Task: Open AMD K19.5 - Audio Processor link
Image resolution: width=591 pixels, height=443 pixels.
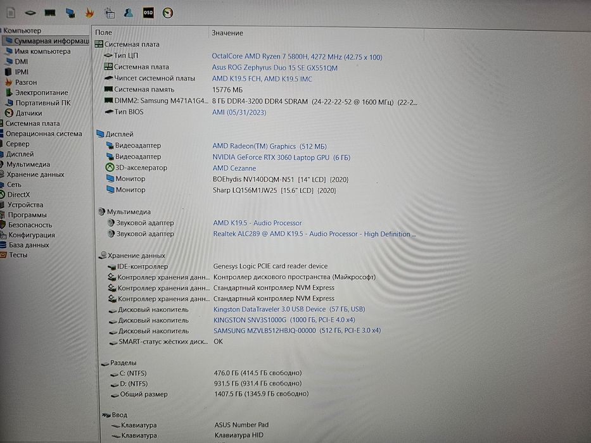Action: pos(257,223)
